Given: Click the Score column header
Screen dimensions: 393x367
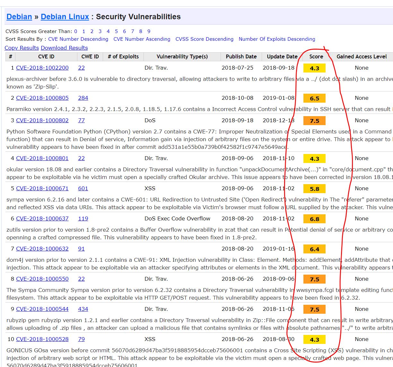Looking at the screenshot, I should pos(316,56).
